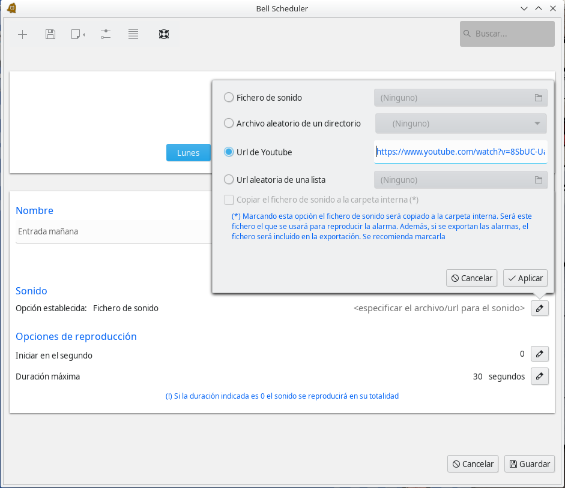Image resolution: width=565 pixels, height=488 pixels.
Task: Click the sliders settings icon in toolbar
Action: [x=106, y=34]
